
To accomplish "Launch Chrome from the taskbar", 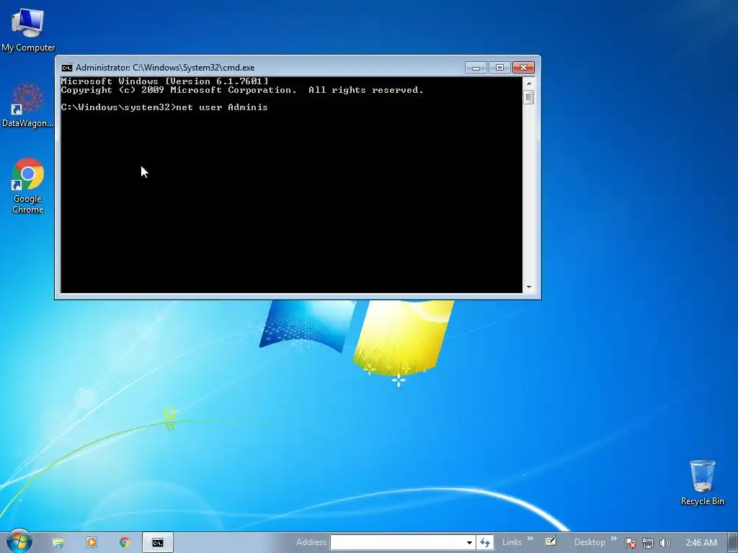I will tap(124, 542).
